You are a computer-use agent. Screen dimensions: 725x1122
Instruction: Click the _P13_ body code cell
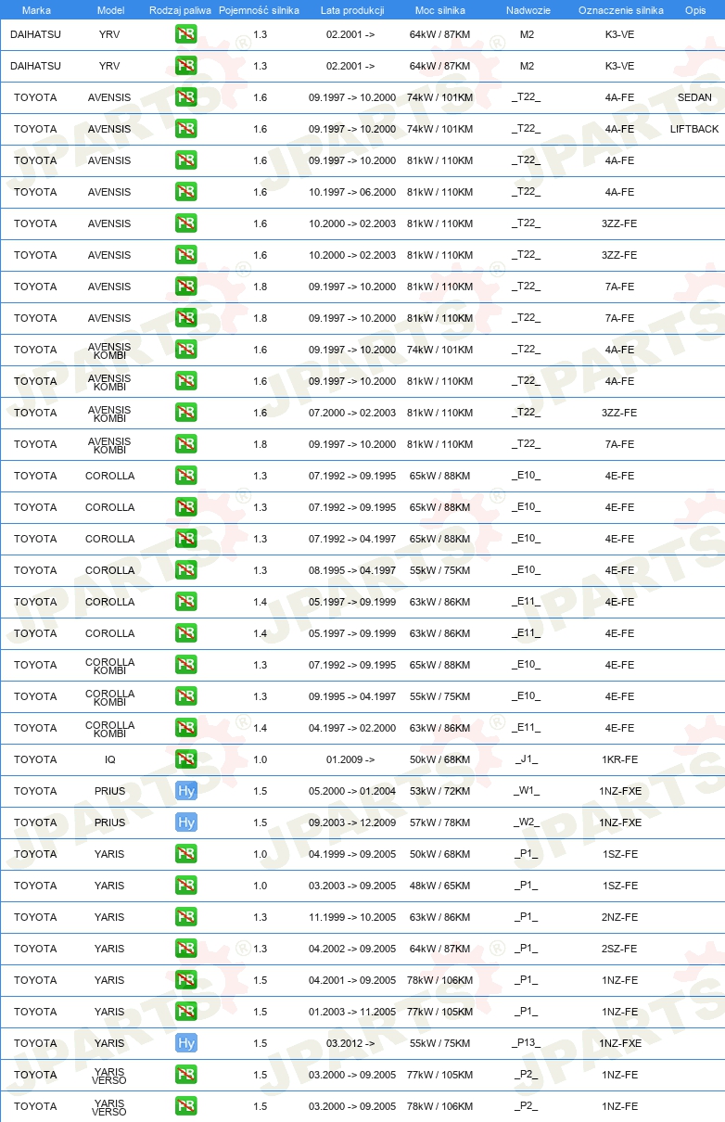click(527, 1043)
